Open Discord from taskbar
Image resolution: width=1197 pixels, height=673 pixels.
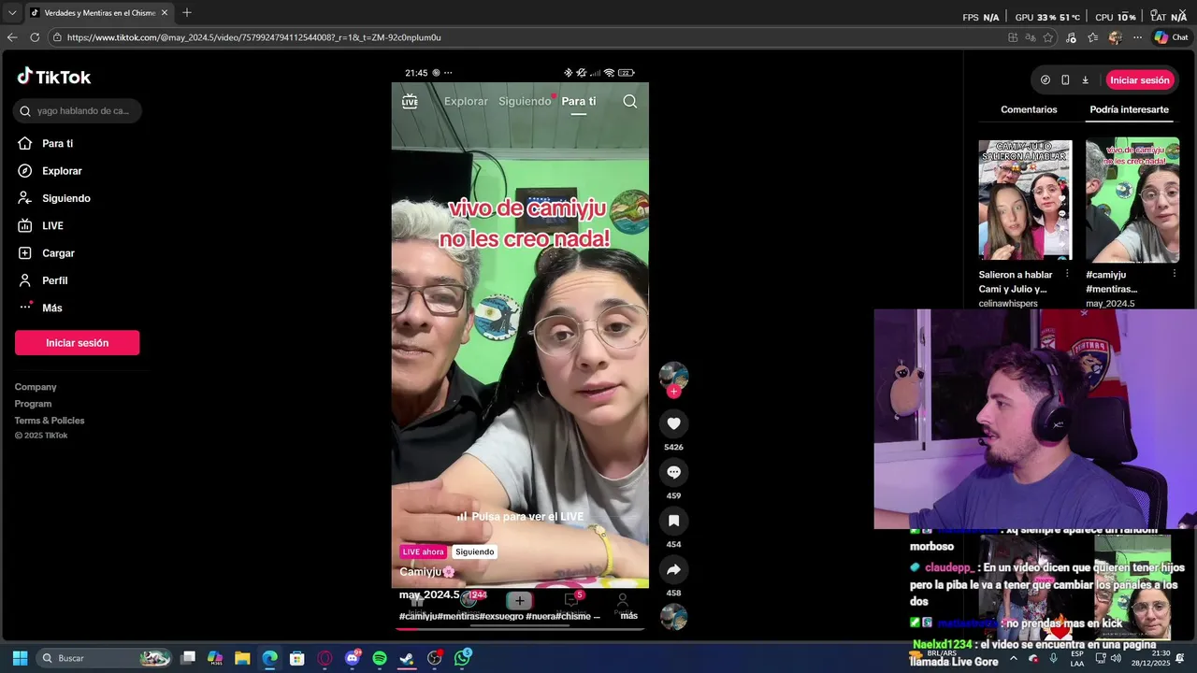pos(353,658)
